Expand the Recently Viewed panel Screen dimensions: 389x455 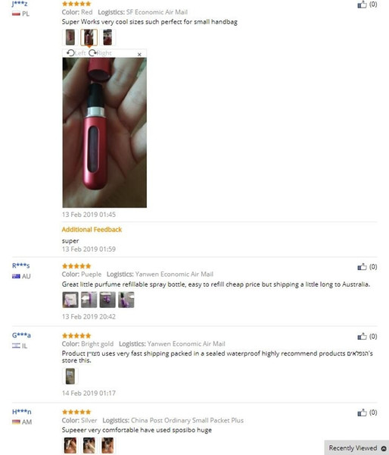click(x=357, y=447)
